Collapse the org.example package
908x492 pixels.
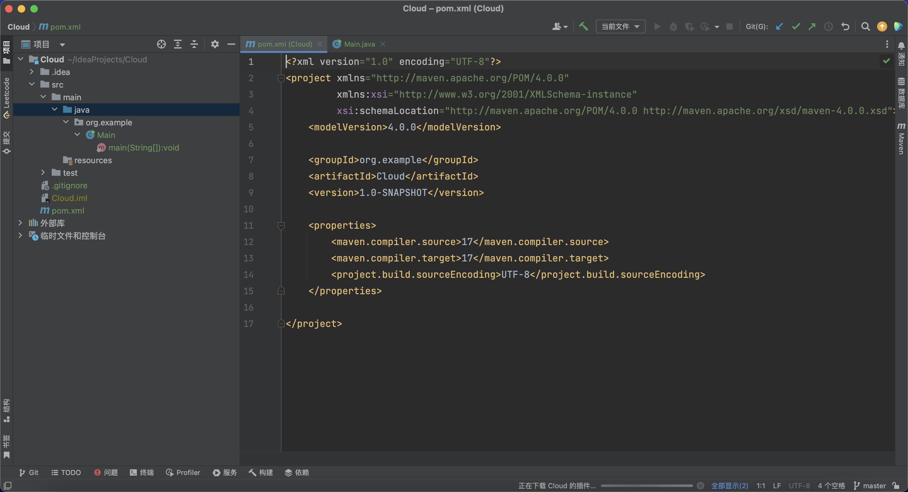66,122
